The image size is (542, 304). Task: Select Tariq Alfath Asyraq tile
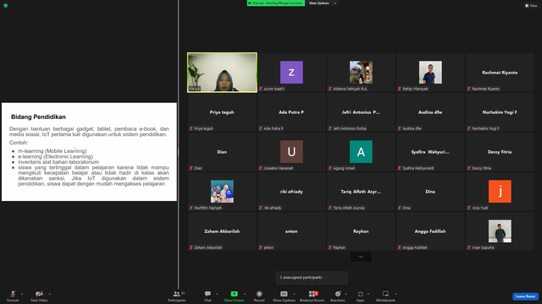coord(361,192)
